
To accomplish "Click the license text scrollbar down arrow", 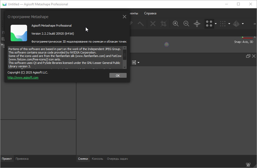I will [x=125, y=67].
